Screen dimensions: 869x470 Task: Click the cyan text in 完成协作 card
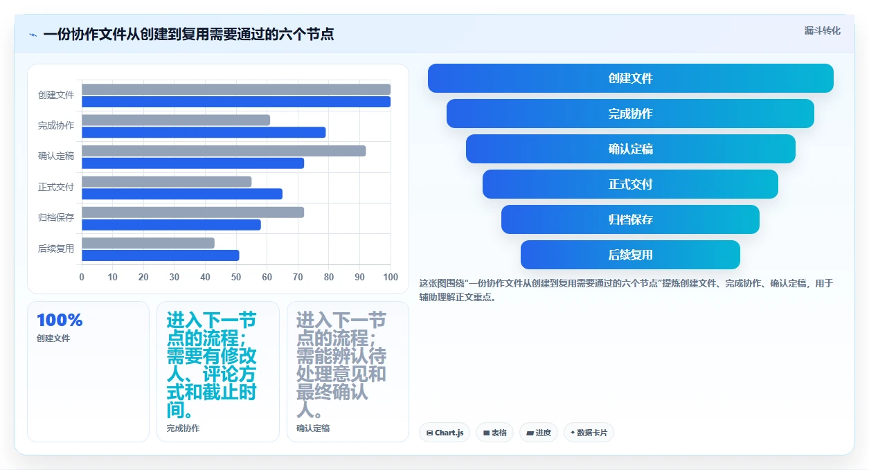(212, 365)
